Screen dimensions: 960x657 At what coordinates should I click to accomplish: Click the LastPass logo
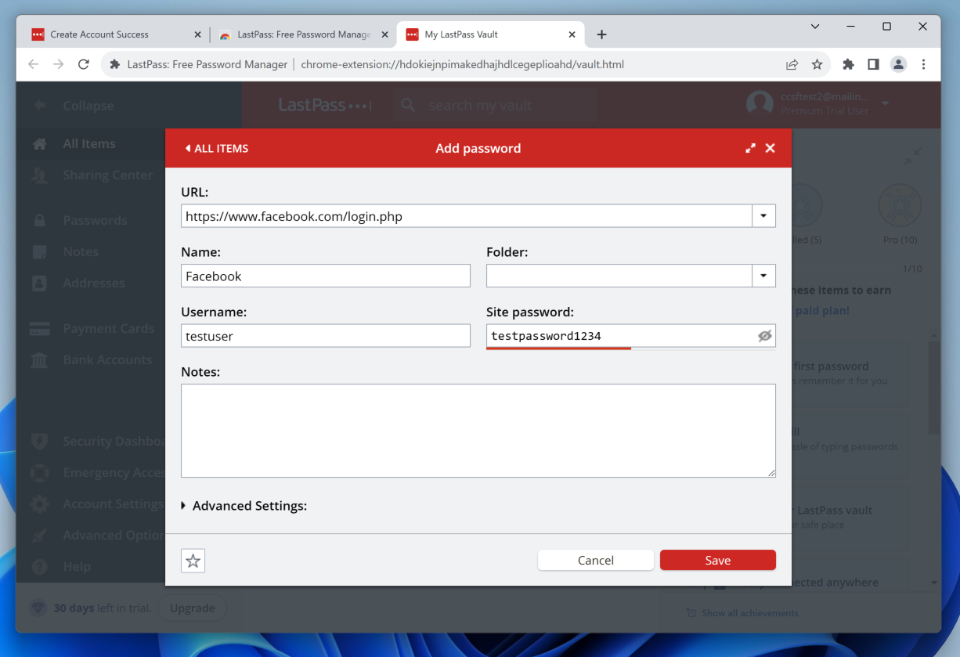coord(325,105)
